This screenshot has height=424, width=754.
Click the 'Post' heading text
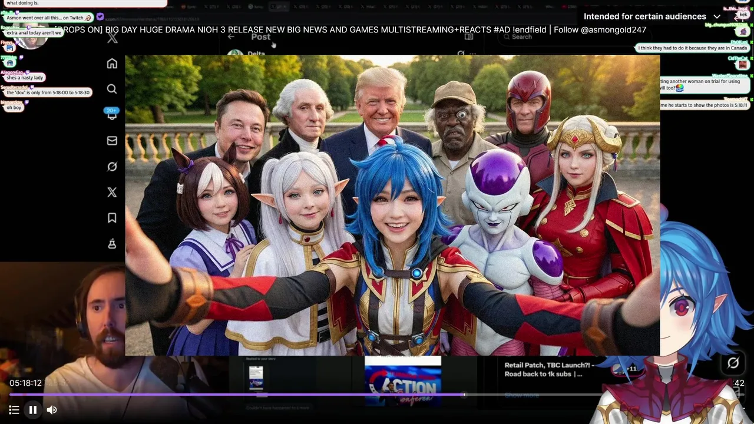[261, 37]
